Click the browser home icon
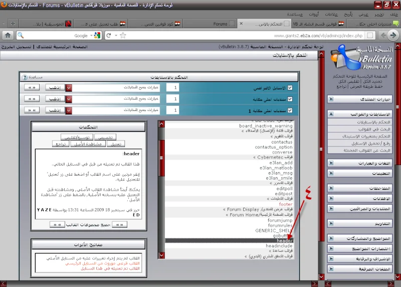This screenshot has height=287, width=401. click(7, 36)
